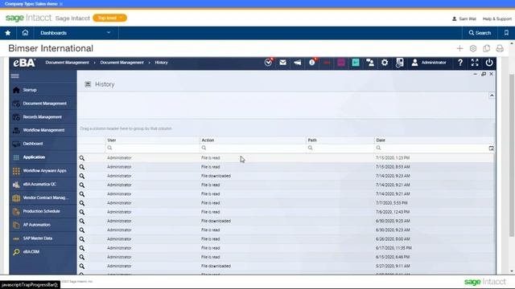The height and width of the screenshot is (289, 515).
Task: Open the Top level entity selector
Action: click(x=109, y=18)
